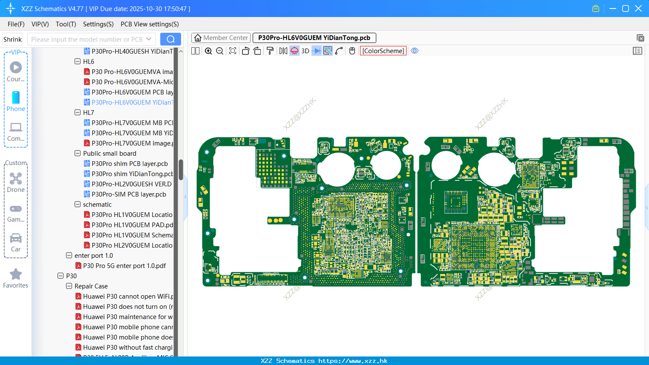Collapse the enter port 1.0 node
This screenshot has width=649, height=365.
[69, 255]
